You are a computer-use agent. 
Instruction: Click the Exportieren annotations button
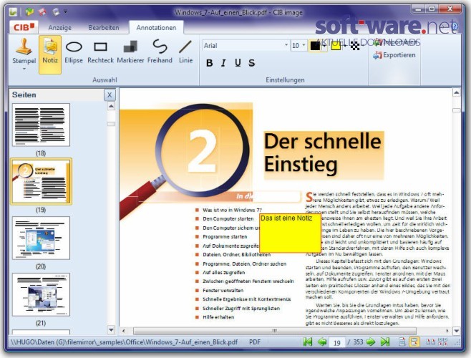click(394, 55)
